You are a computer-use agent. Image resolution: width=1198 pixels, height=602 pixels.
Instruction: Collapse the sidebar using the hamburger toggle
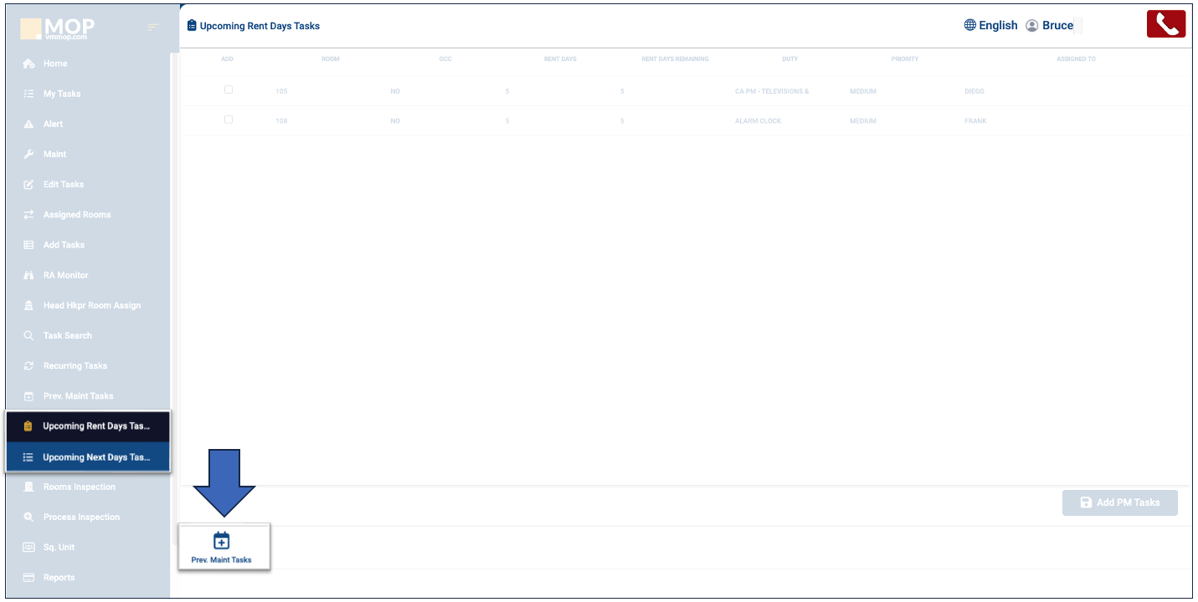click(x=152, y=28)
